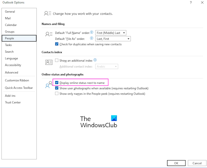Switch to Advanced options
The width and height of the screenshot is (207, 168).
click(19, 73)
